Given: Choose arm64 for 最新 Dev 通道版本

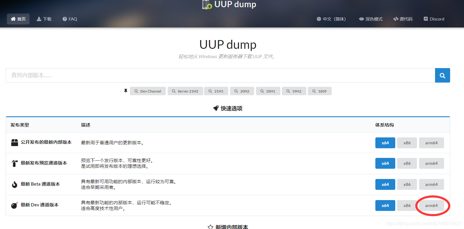Looking at the screenshot, I should 431,205.
